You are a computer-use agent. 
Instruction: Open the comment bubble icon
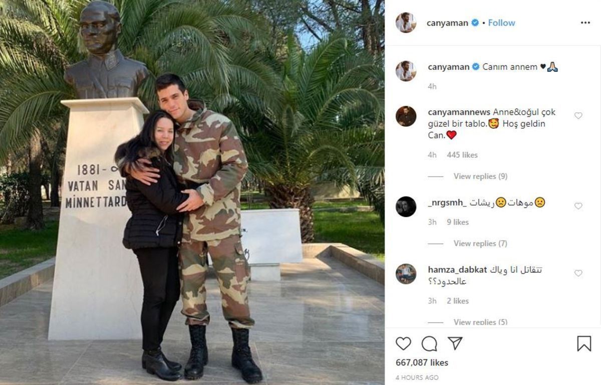tap(429, 343)
